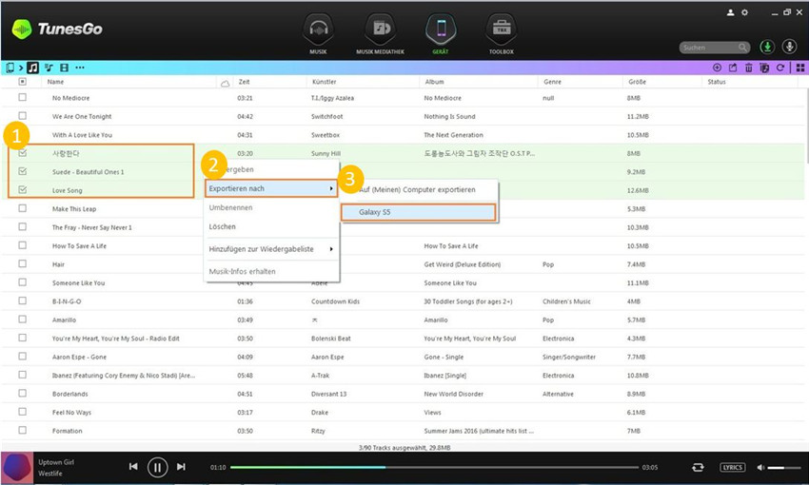Open the Toolbox section
The height and width of the screenshot is (485, 809).
[501, 33]
